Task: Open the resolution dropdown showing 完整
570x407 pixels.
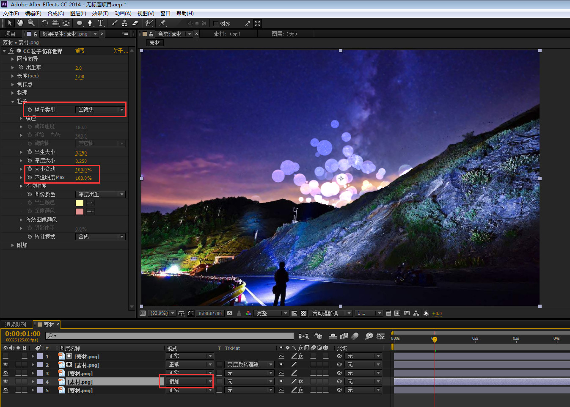Action: (271, 313)
